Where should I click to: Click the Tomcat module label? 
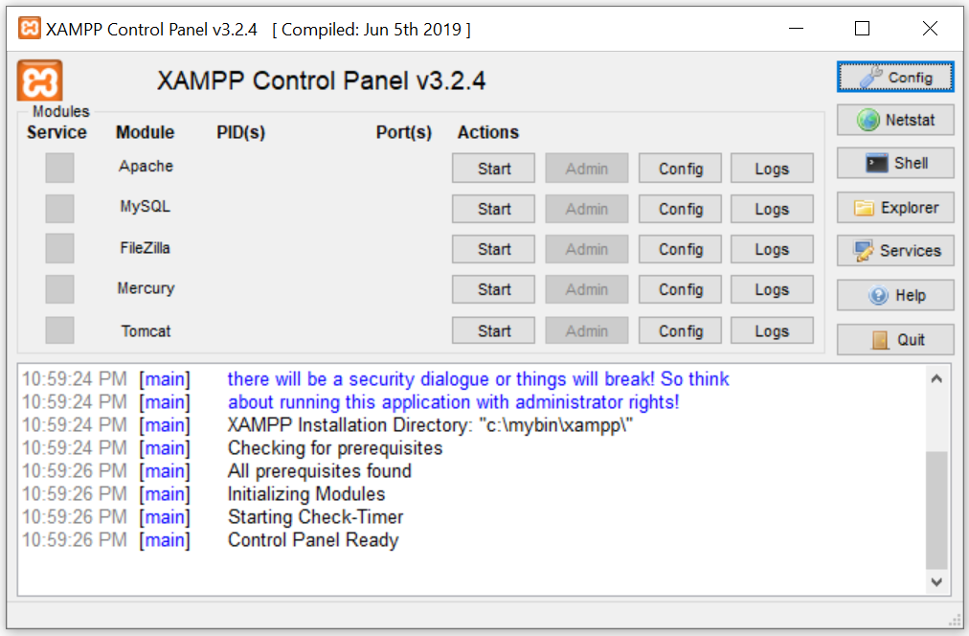tap(146, 330)
